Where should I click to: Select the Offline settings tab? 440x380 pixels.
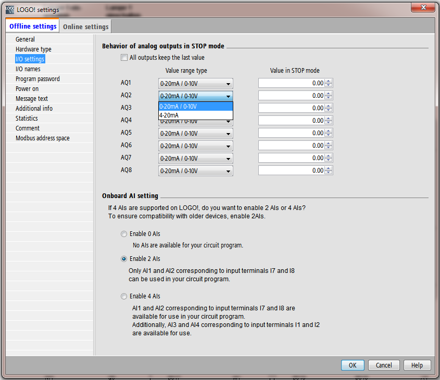pyautogui.click(x=33, y=27)
